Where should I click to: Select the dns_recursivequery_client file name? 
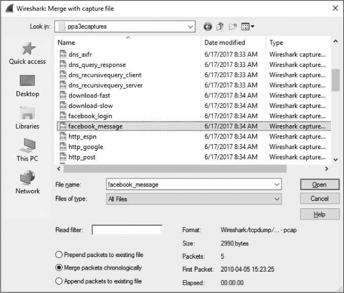105,75
